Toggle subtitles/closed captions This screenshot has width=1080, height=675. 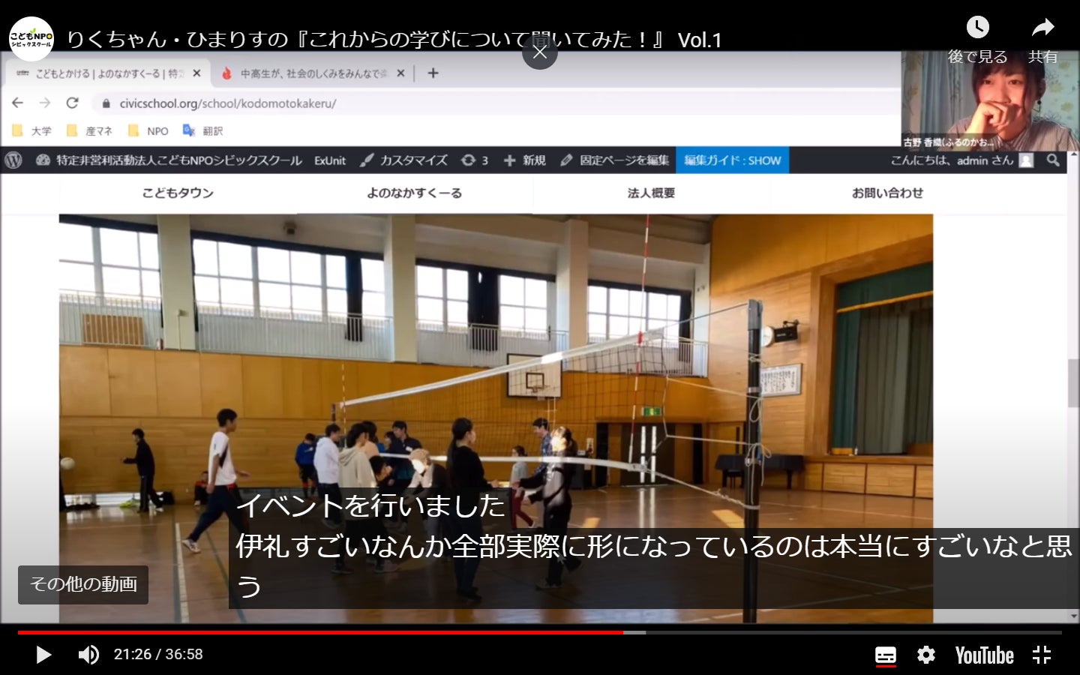click(x=886, y=655)
